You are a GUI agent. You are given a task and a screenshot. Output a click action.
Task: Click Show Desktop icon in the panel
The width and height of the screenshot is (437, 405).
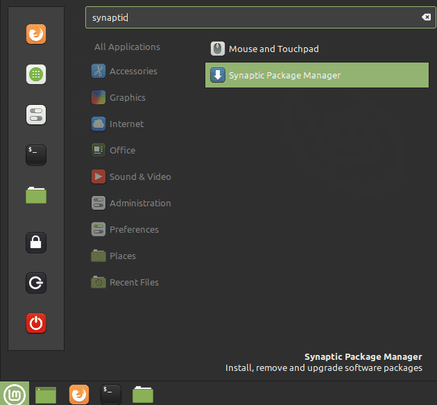(46, 395)
